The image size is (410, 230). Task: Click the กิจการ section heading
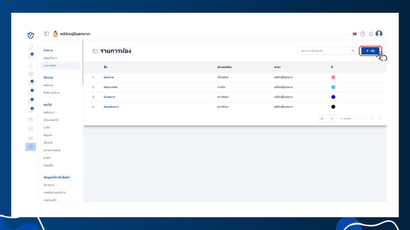point(48,50)
